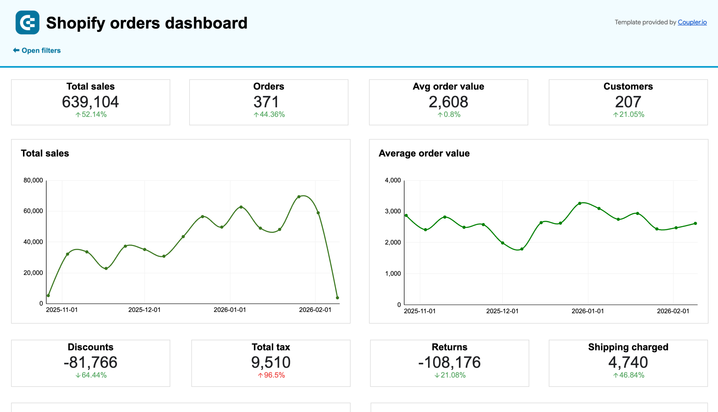The image size is (718, 412).
Task: Click the final point in Average order value chart
Action: 695,223
